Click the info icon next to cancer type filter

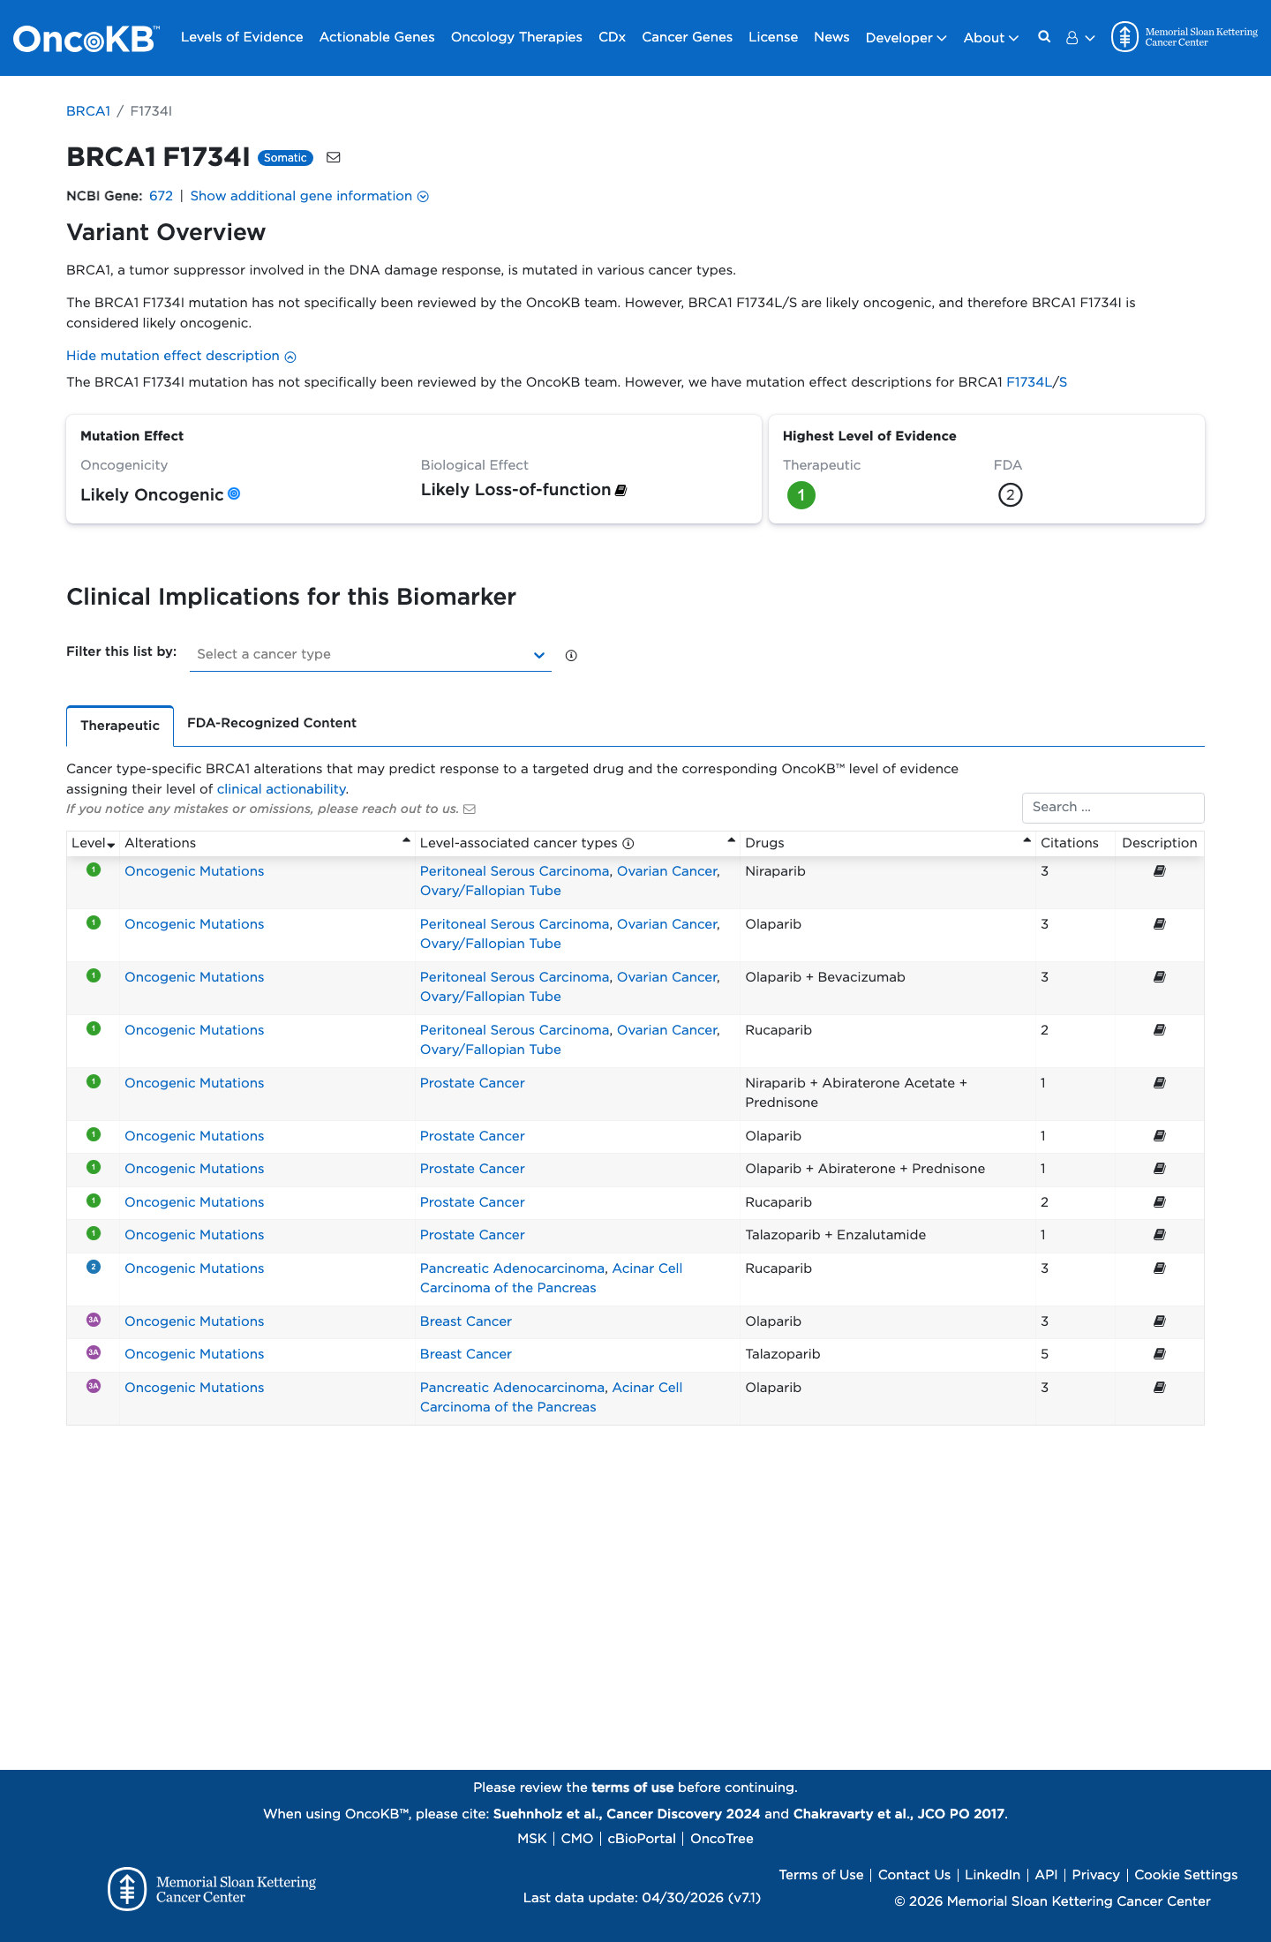tap(571, 655)
